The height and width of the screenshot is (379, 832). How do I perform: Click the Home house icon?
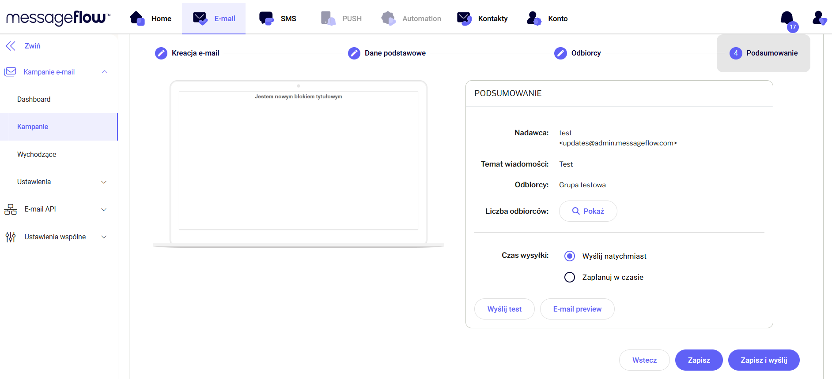pyautogui.click(x=137, y=19)
